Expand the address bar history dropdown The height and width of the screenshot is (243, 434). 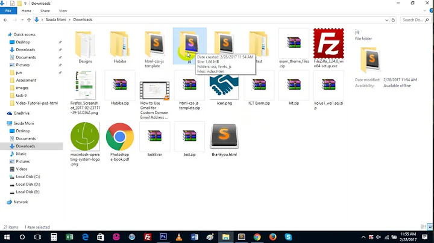pyautogui.click(x=386, y=20)
